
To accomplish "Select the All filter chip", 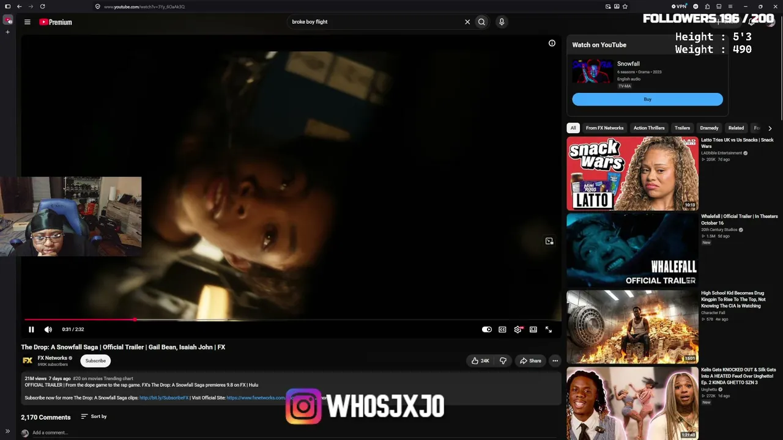I will pos(573,128).
